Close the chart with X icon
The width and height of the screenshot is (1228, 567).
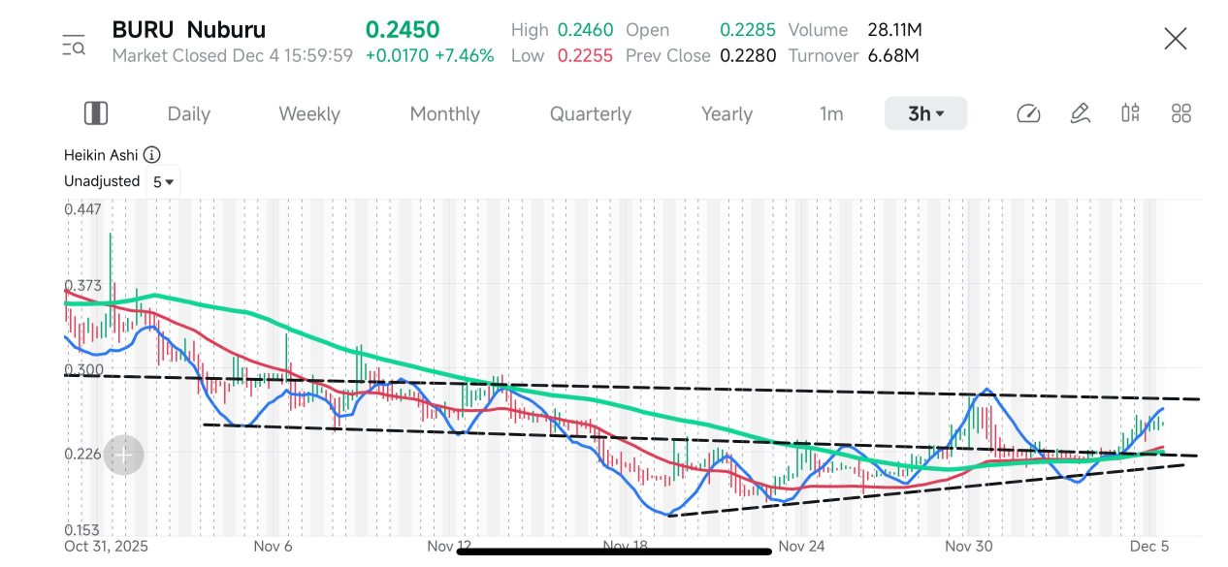(1175, 40)
